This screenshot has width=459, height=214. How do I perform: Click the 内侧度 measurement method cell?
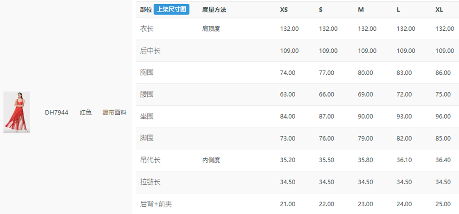[211, 160]
